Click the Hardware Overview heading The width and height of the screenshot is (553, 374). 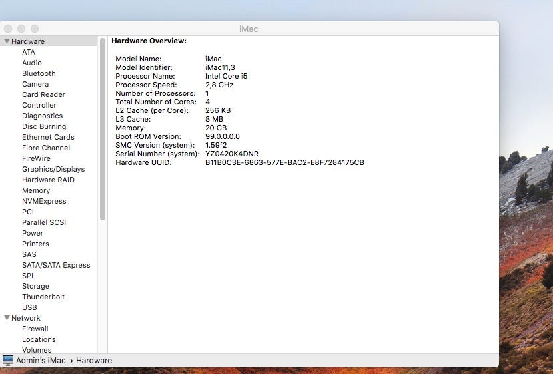(x=149, y=41)
